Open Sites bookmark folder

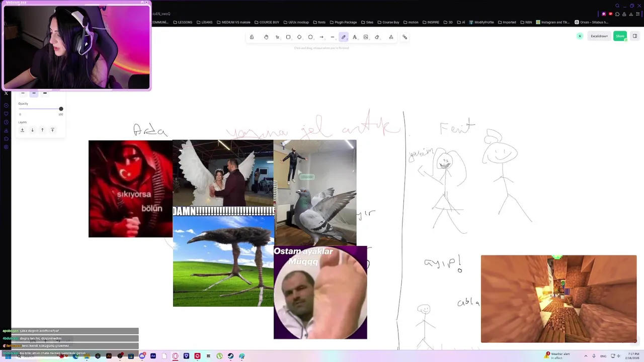(367, 22)
